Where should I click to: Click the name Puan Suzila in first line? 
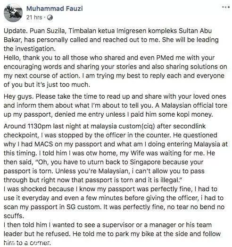[x=47, y=31]
